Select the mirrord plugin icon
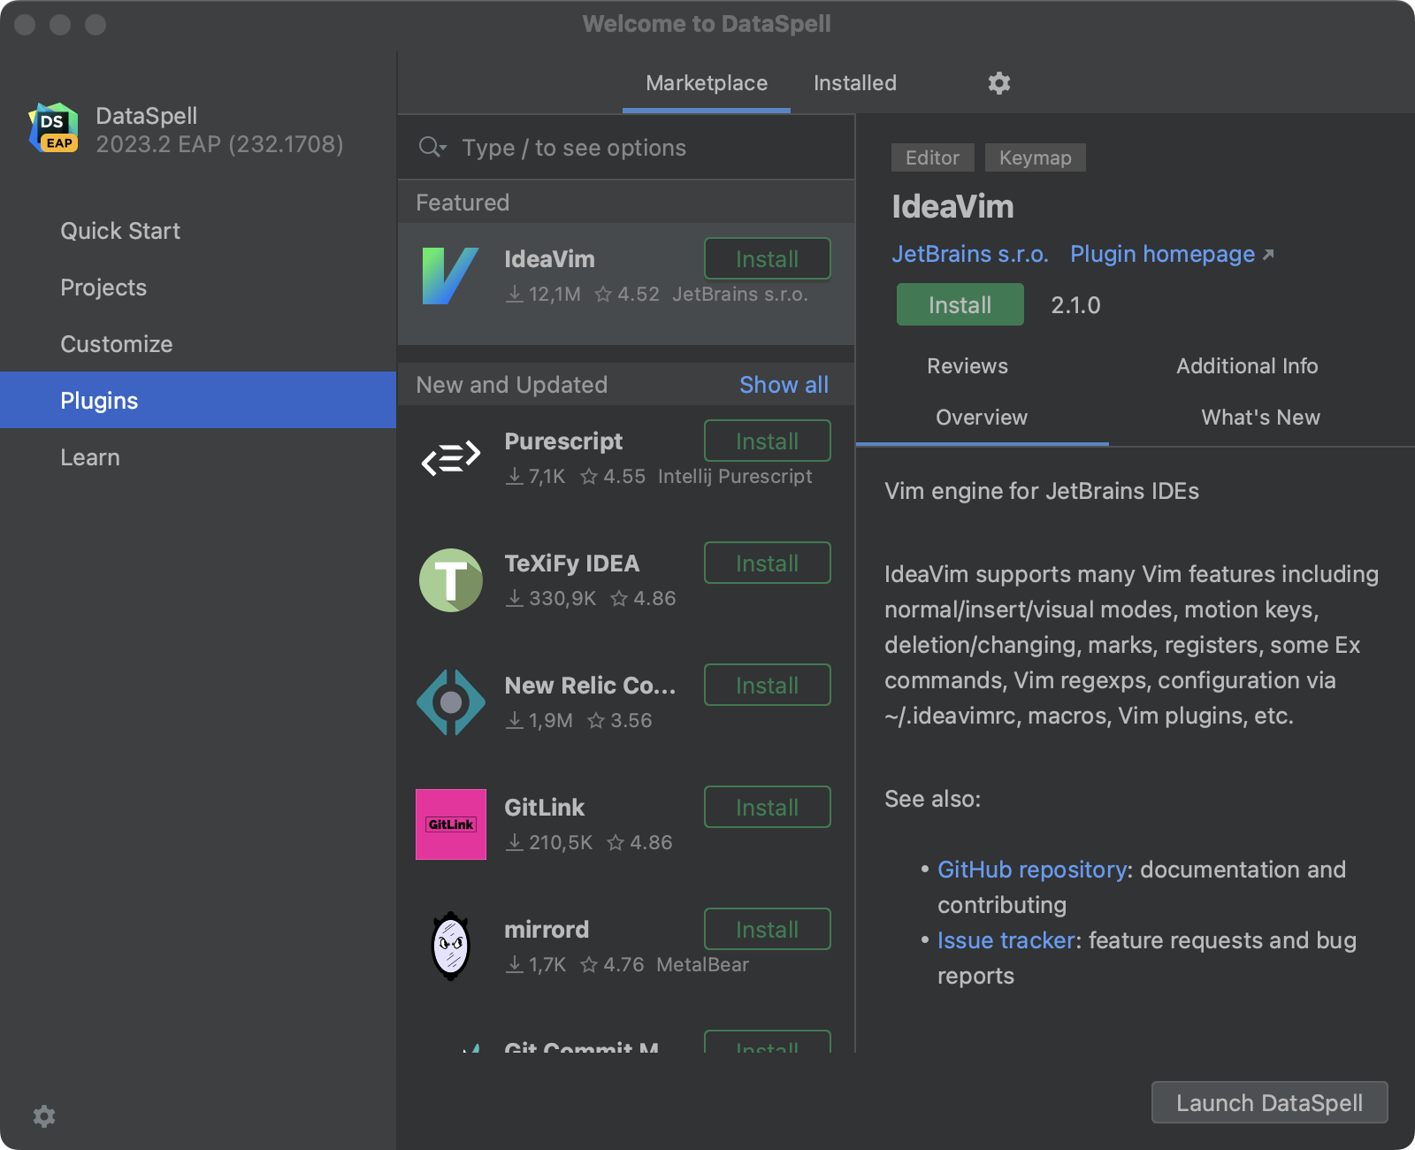 (x=450, y=947)
